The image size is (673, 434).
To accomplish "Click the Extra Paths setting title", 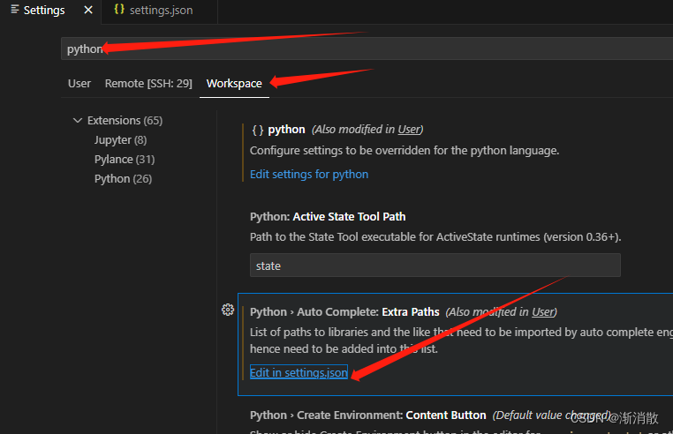I will [344, 311].
